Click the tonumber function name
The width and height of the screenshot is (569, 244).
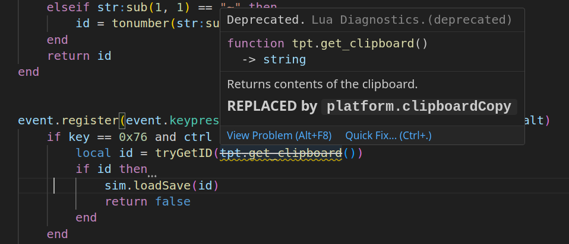[140, 24]
